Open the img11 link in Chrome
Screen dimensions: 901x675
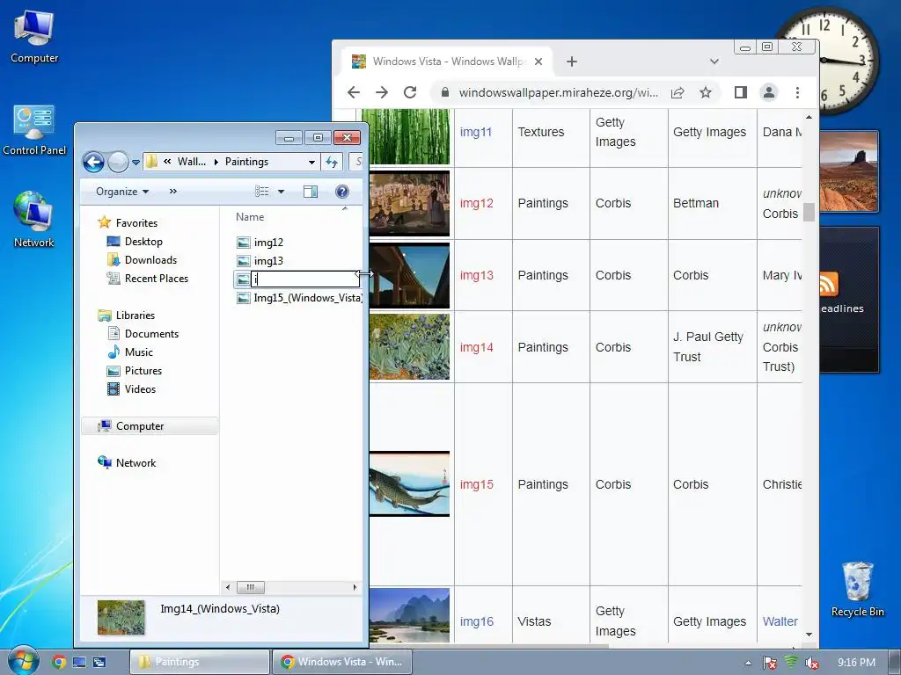[476, 132]
